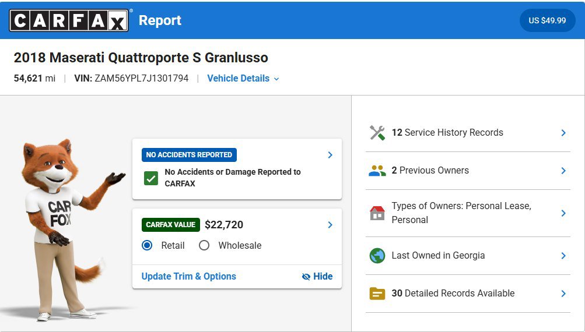Click the Wholesale label text
The height and width of the screenshot is (332, 585).
pos(240,246)
